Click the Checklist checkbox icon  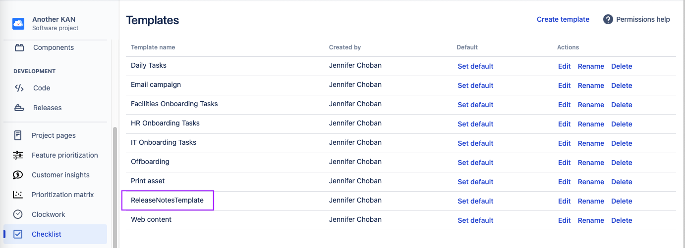(18, 234)
